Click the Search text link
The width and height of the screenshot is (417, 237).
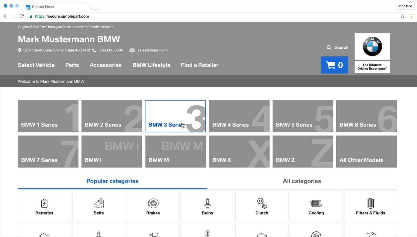(341, 47)
